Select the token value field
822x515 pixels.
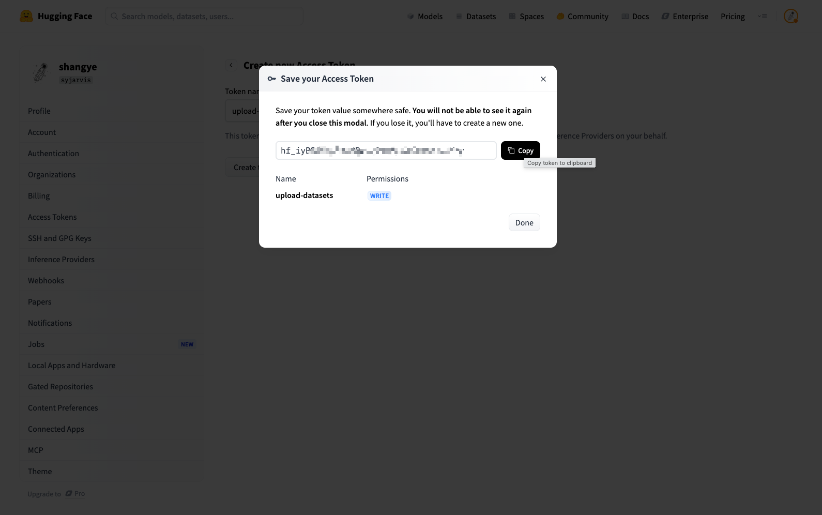(x=386, y=150)
